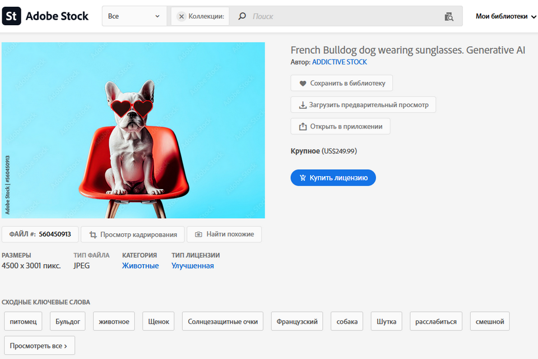Open the Животные category link
Screen dimensions: 538x359
(x=140, y=266)
